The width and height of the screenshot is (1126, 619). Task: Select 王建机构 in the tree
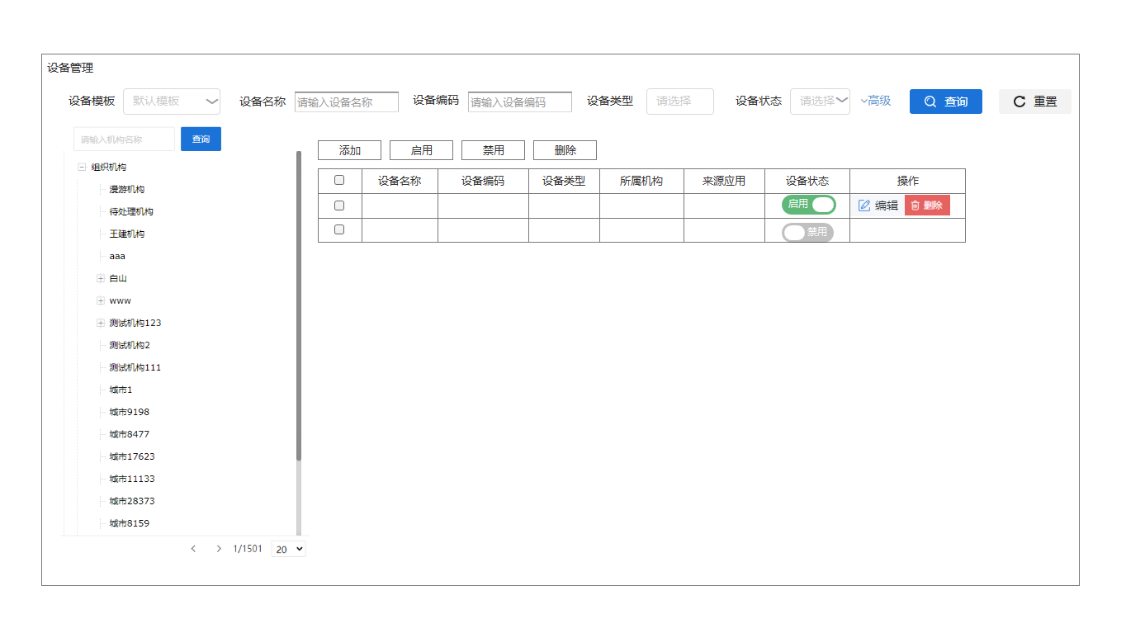tap(127, 234)
